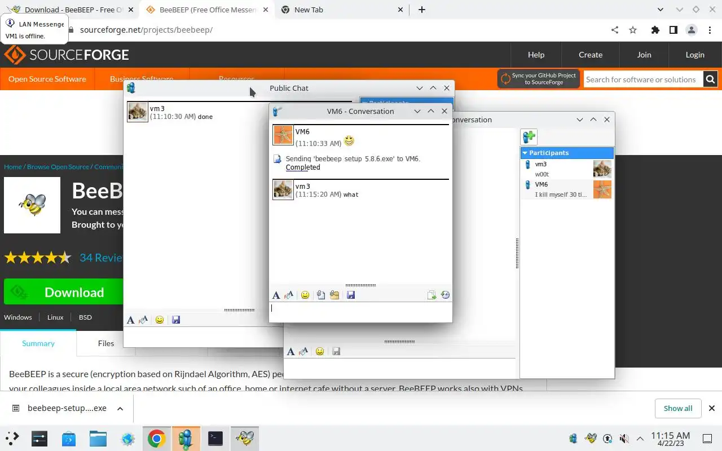The width and height of the screenshot is (722, 451).
Task: Click the VM6 starfish avatar in conversation
Action: (x=283, y=135)
